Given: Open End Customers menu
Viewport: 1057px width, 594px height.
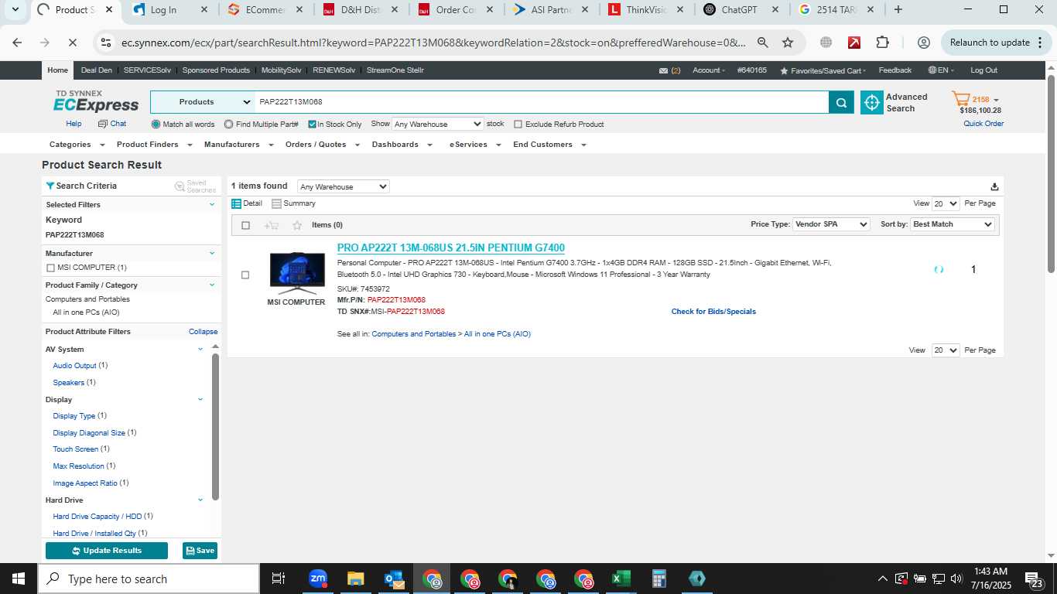Looking at the screenshot, I should (549, 145).
